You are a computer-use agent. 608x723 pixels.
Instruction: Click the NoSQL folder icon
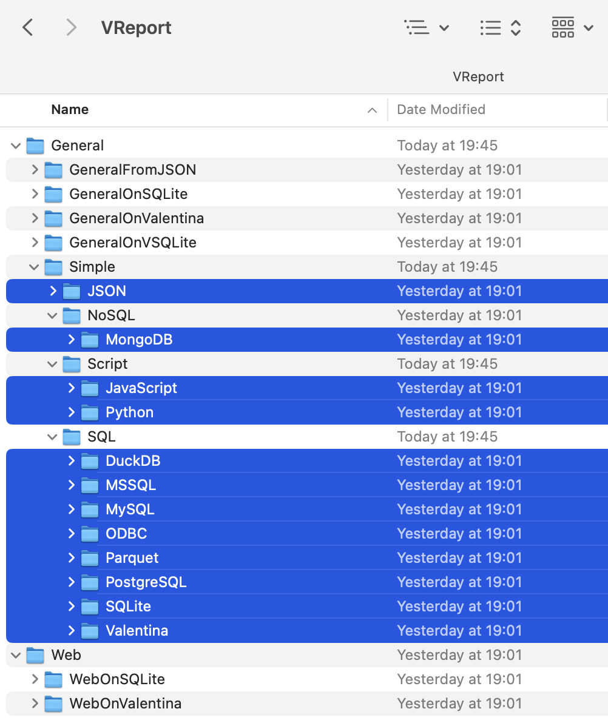tap(72, 316)
